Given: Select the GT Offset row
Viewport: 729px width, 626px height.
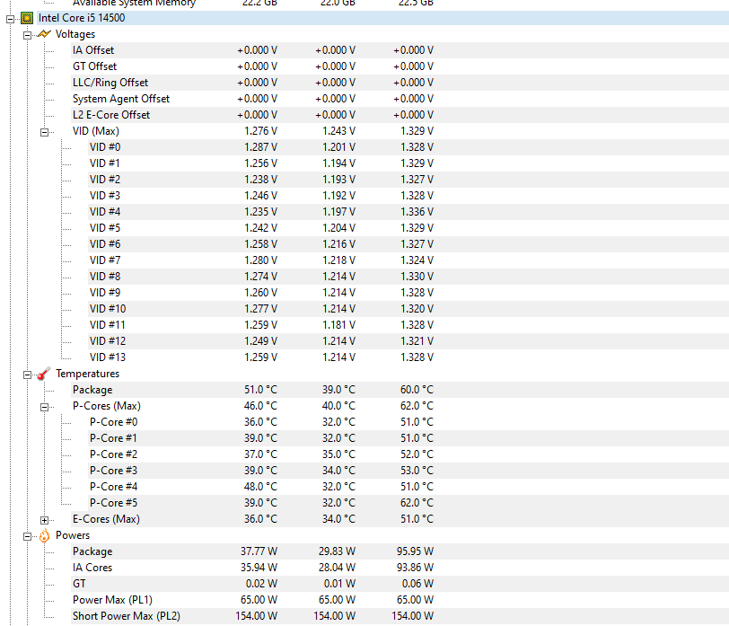Looking at the screenshot, I should coord(400,66).
